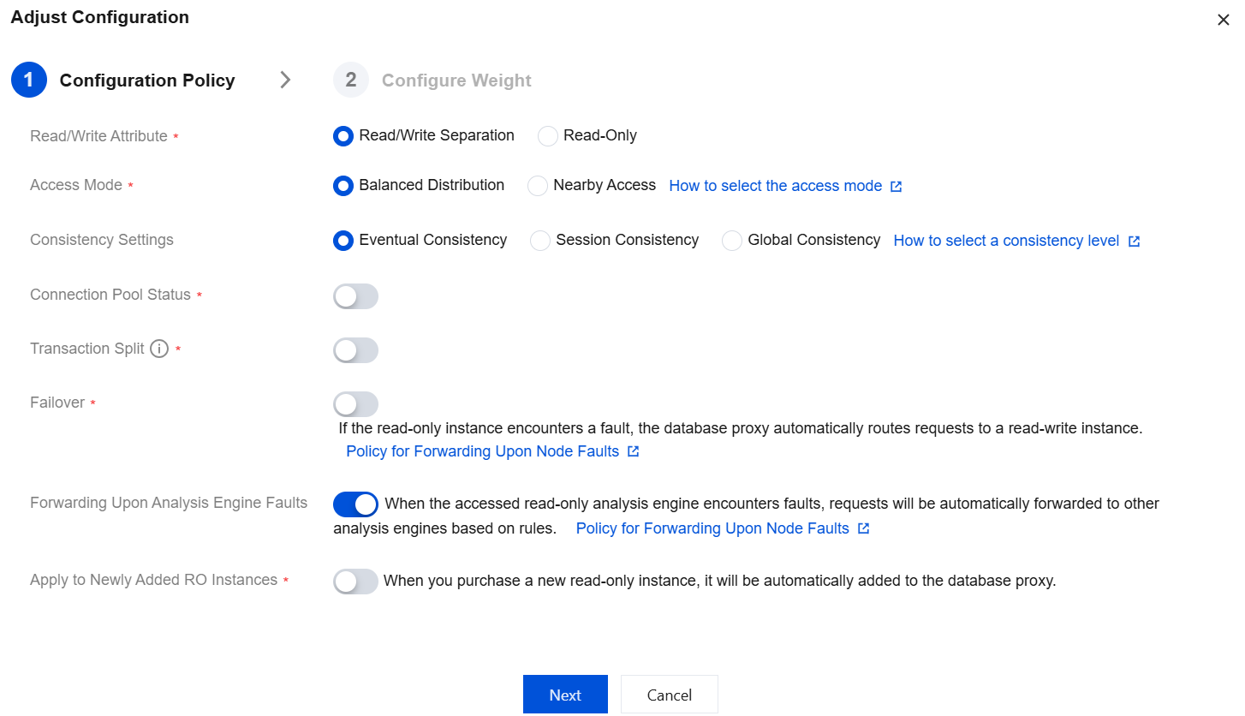Click the step 2 number circle
The width and height of the screenshot is (1245, 716).
click(x=351, y=80)
